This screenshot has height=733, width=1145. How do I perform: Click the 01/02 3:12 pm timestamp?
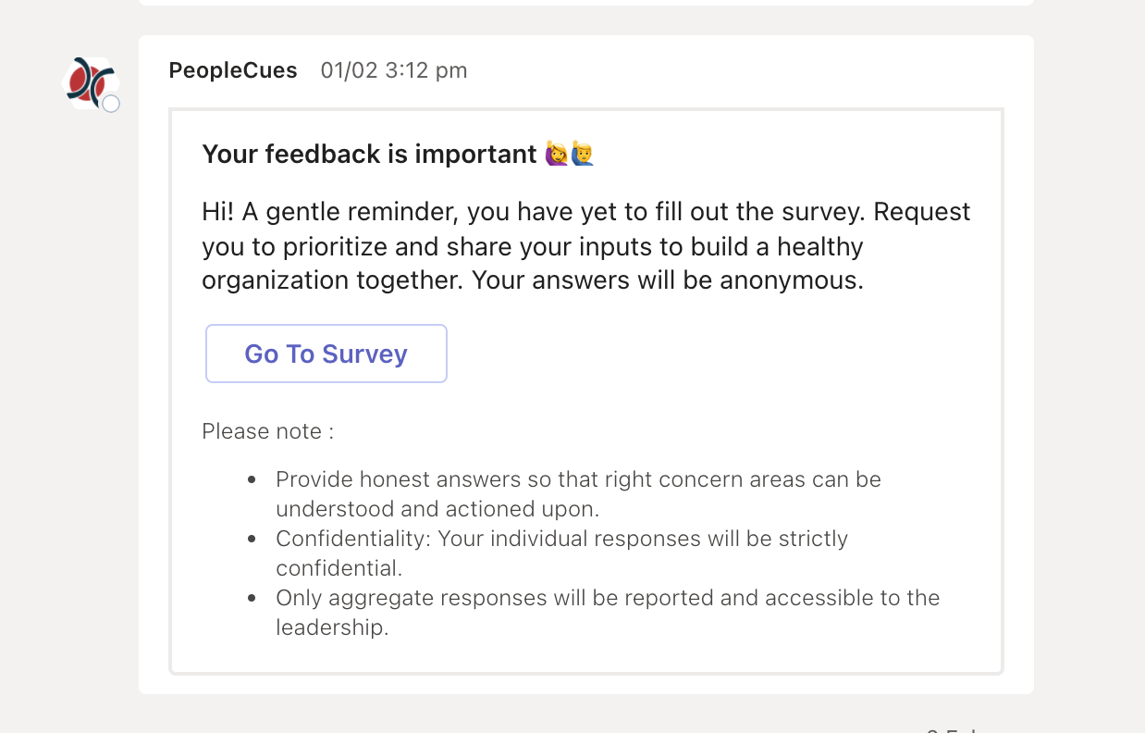(x=394, y=70)
